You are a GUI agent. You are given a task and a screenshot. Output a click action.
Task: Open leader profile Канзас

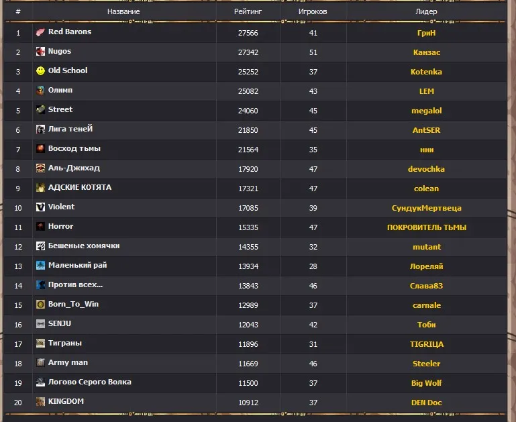[426, 52]
